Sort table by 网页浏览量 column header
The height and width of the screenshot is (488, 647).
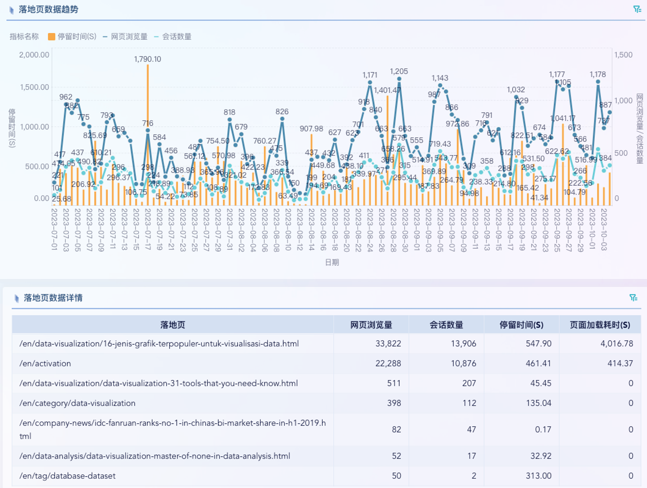click(371, 325)
